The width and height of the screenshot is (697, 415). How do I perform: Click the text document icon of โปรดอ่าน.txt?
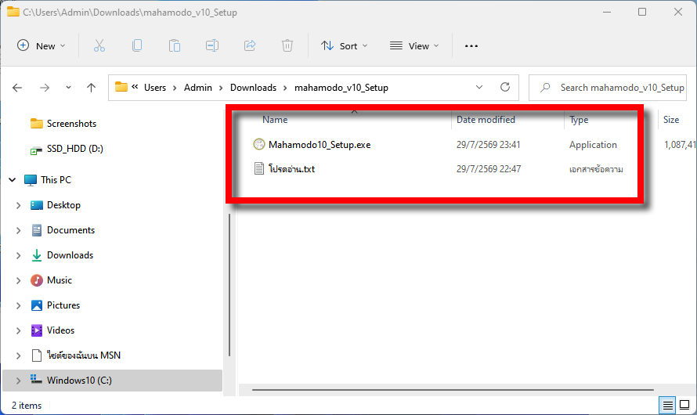tap(258, 168)
